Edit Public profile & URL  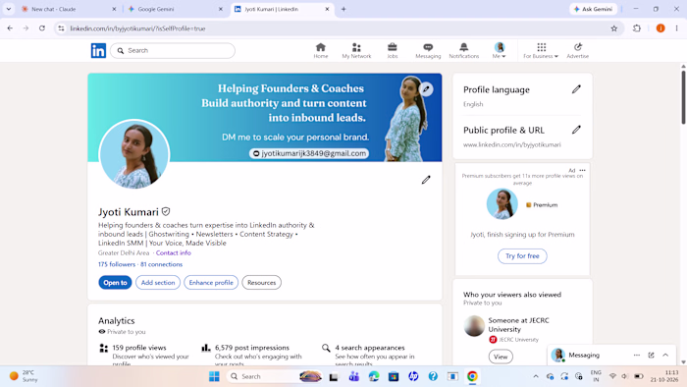[x=576, y=130]
